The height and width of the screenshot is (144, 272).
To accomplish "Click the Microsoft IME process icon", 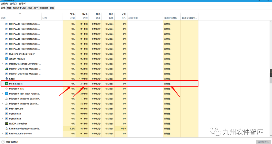I will [7, 89].
